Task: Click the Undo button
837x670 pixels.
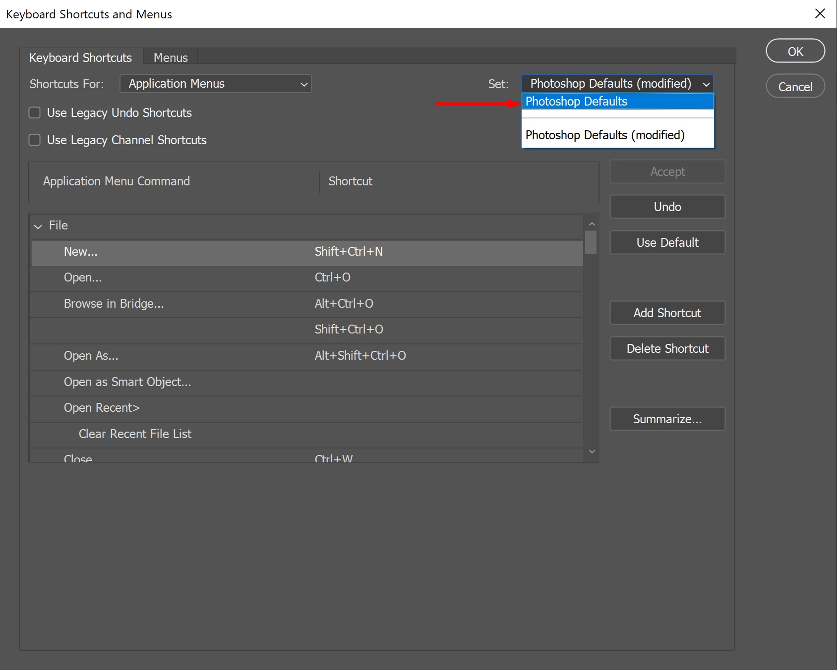Action: point(667,207)
